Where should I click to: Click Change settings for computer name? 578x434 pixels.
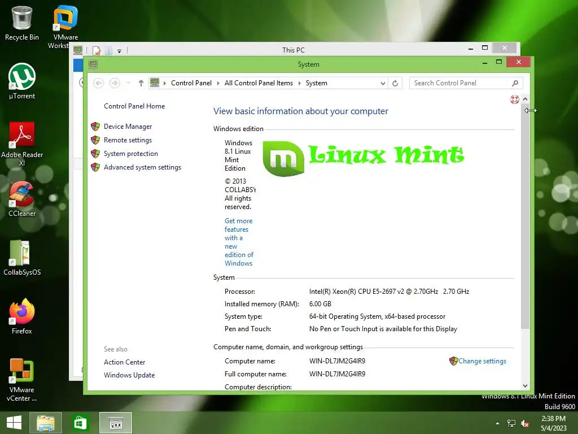coord(482,361)
